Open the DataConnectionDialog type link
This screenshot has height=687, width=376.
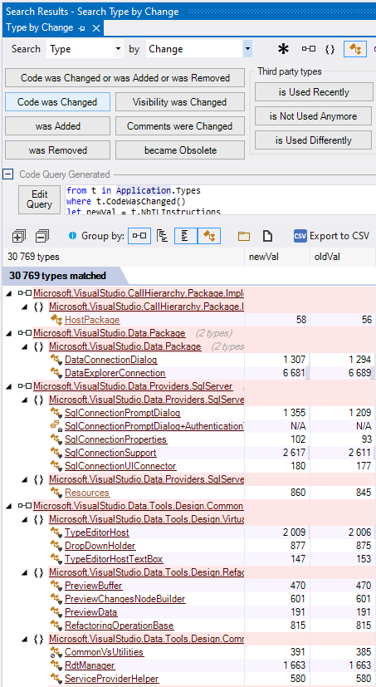[x=110, y=360]
